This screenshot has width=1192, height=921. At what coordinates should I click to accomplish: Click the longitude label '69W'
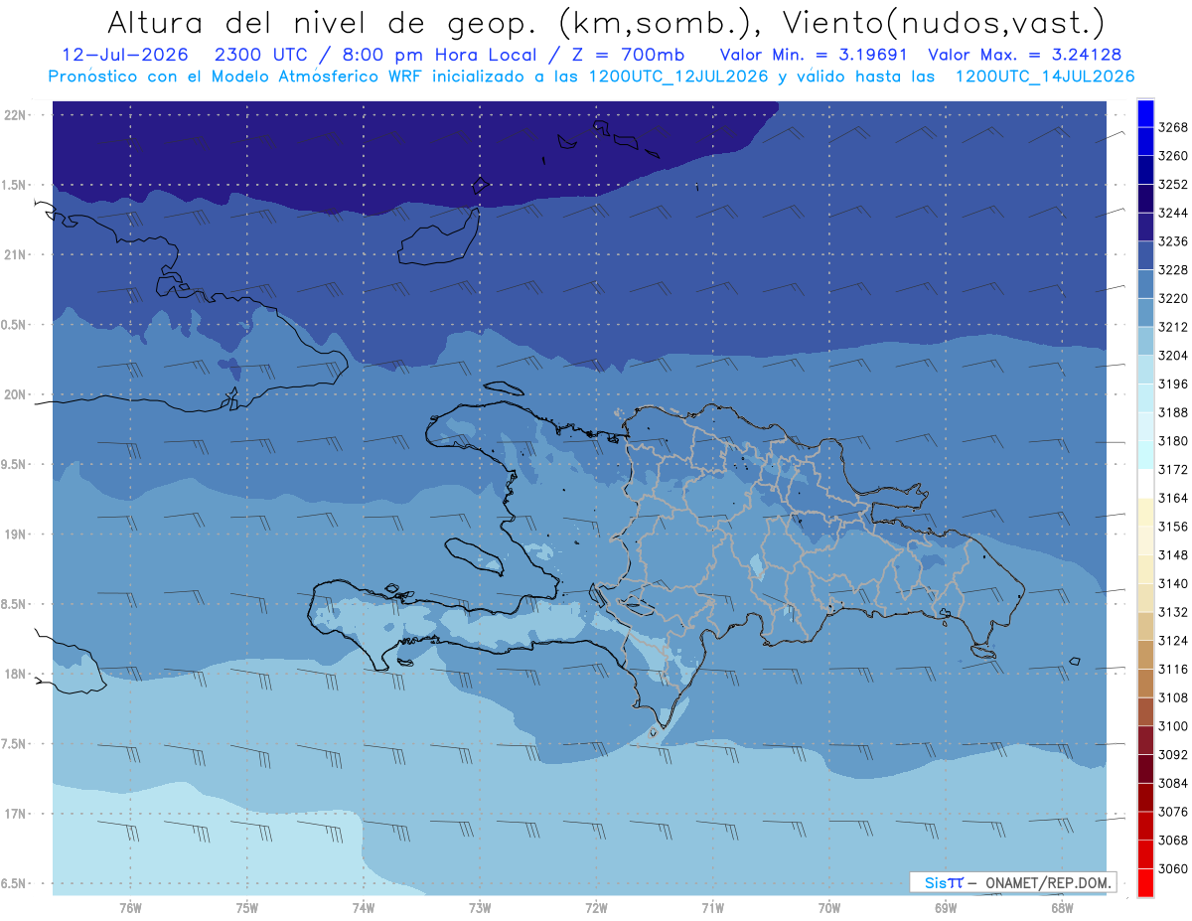click(x=946, y=907)
